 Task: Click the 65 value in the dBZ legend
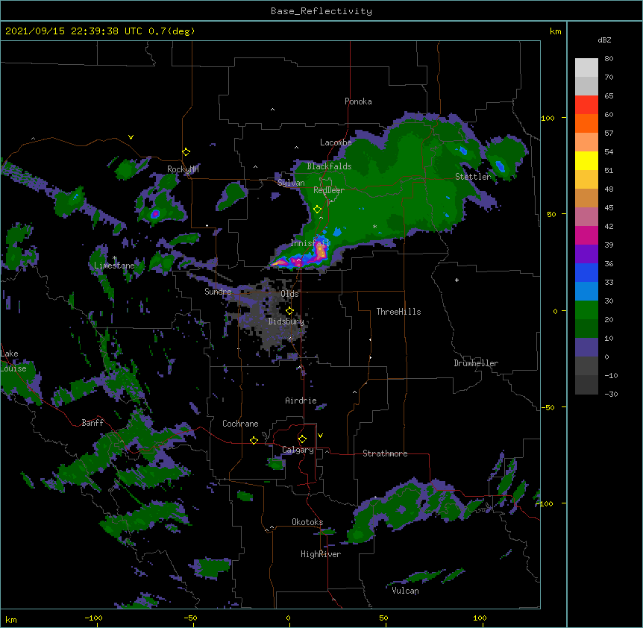pyautogui.click(x=609, y=96)
